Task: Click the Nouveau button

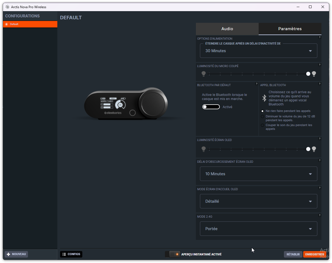Action: pyautogui.click(x=16, y=254)
